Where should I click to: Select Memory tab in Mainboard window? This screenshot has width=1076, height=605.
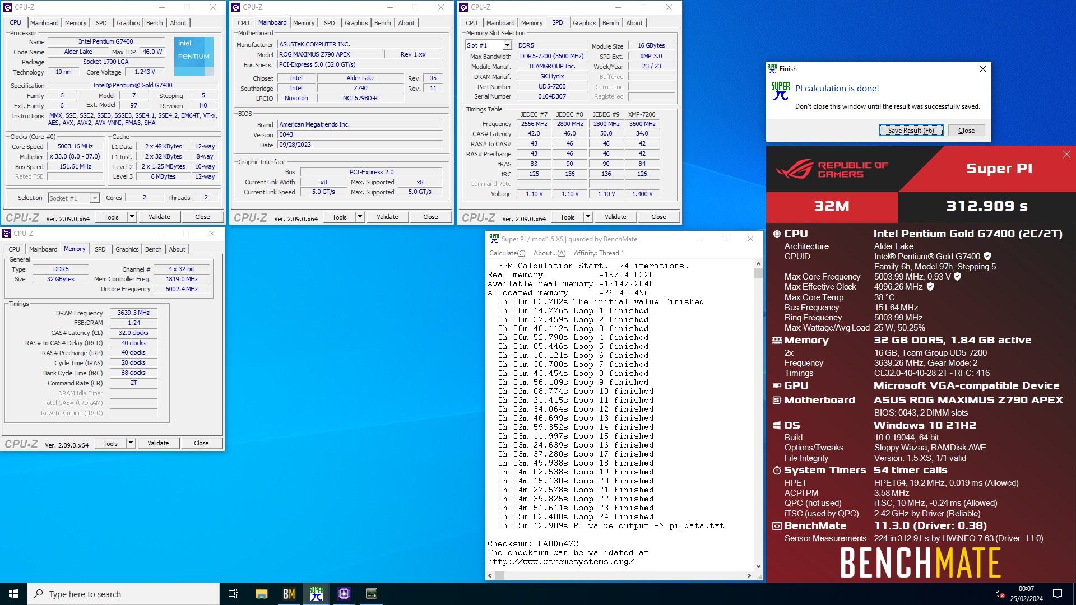pos(303,23)
